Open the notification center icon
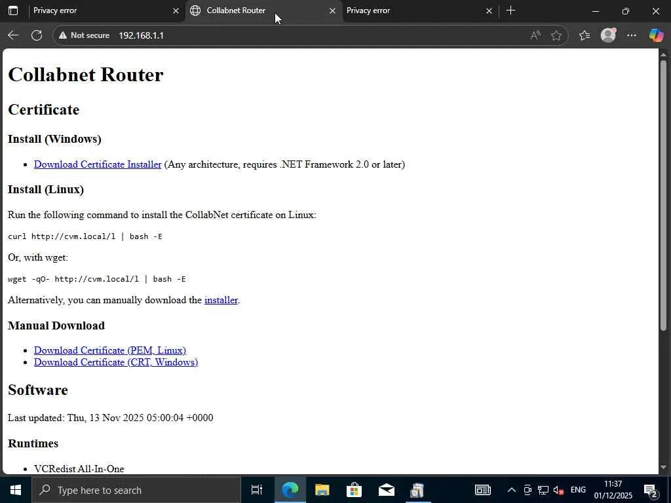 (x=651, y=490)
